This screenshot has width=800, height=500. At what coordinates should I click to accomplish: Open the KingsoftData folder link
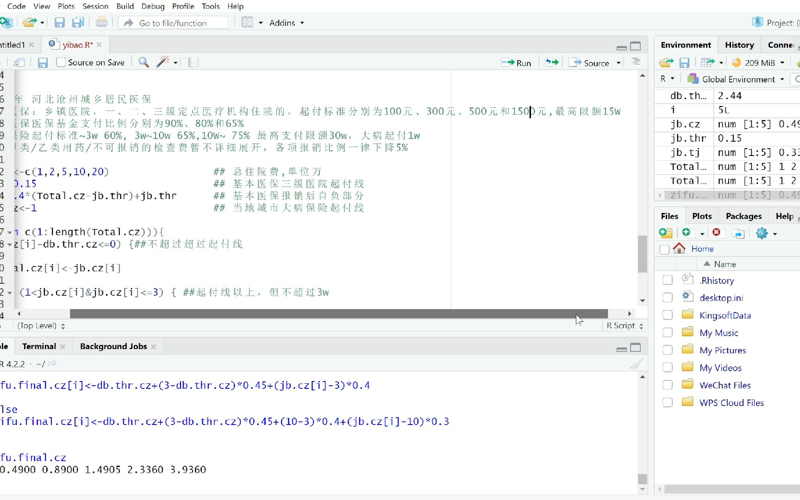[x=725, y=315]
